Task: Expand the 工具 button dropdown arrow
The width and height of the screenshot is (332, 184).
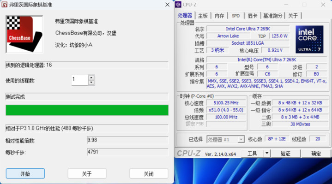Action: pos(267,153)
